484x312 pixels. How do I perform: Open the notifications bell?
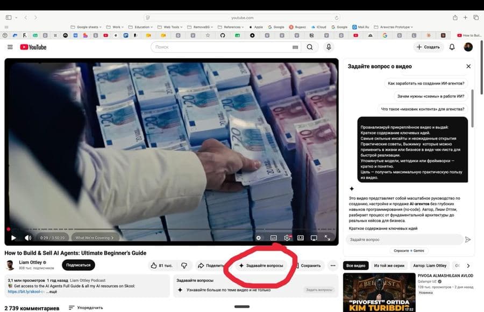pos(452,47)
